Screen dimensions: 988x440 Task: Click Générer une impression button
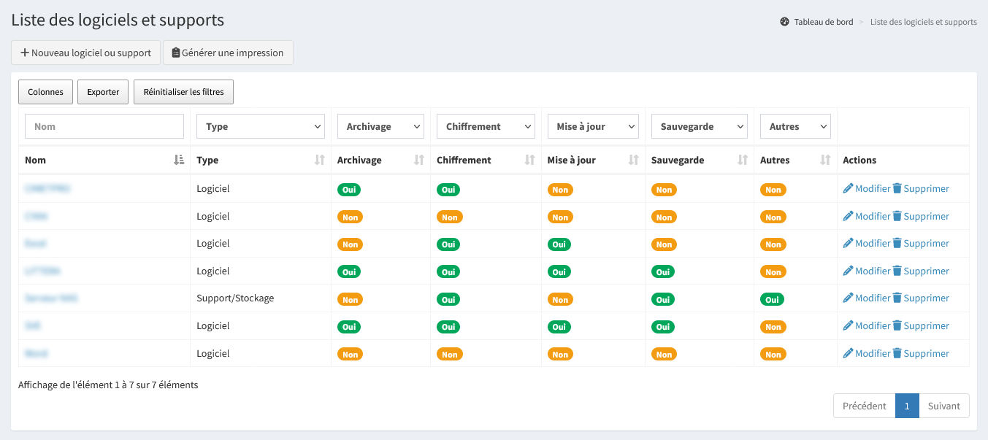pos(228,53)
